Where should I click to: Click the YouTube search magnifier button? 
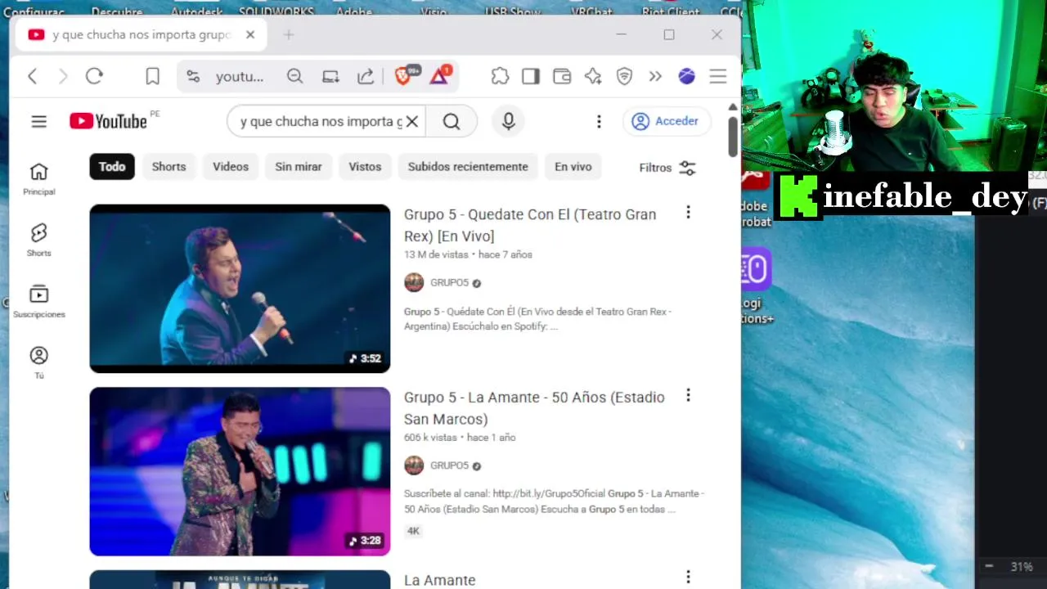tap(452, 121)
